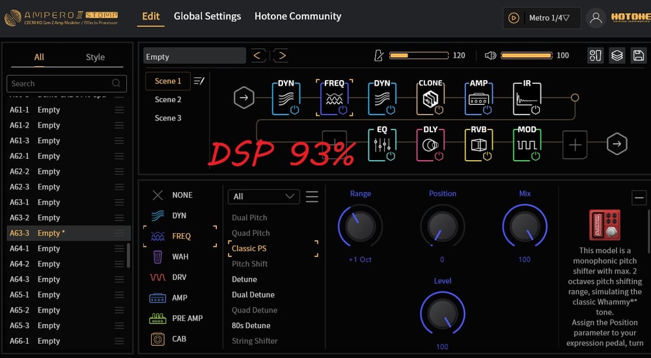Click the output node hexagon arrow
The width and height of the screenshot is (651, 358).
tap(617, 144)
